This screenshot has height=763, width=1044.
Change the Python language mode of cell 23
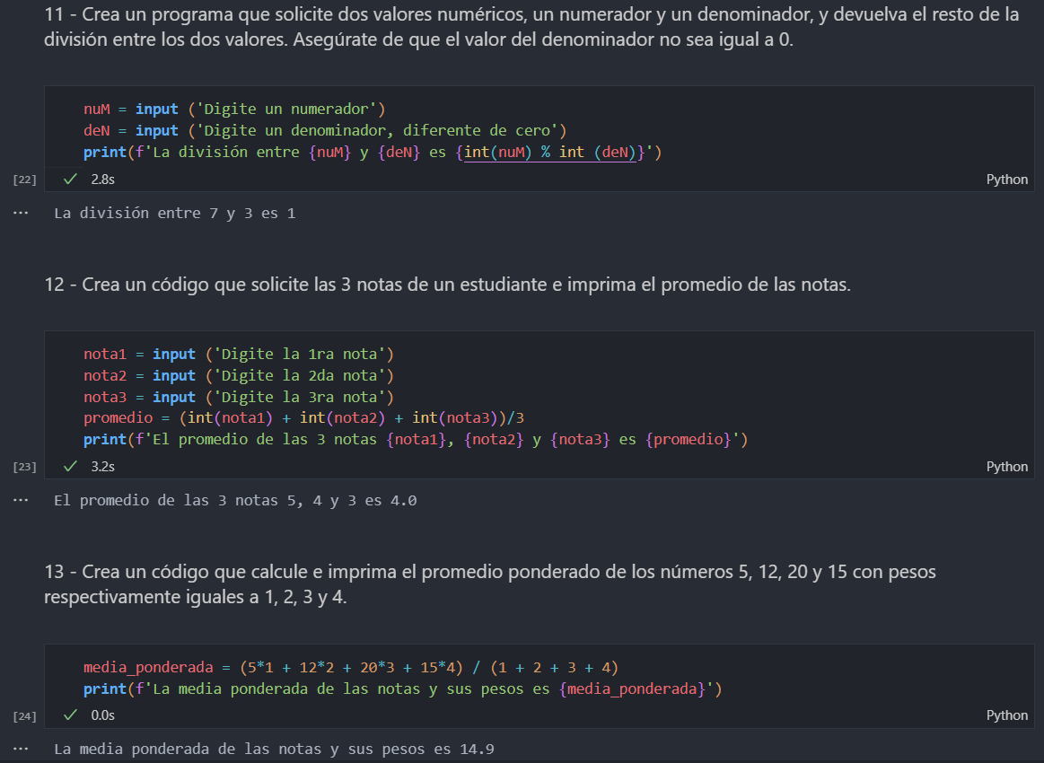[x=1006, y=466]
